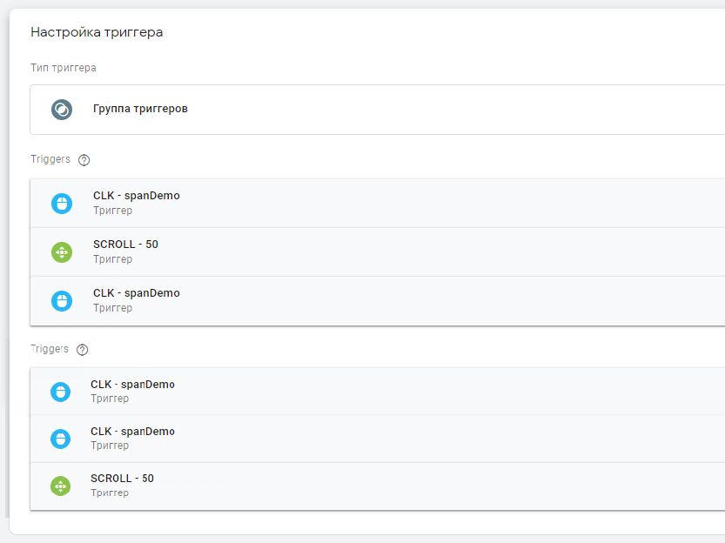
Task: Select the third CLK - spanDemo row in upper group
Action: (x=137, y=293)
